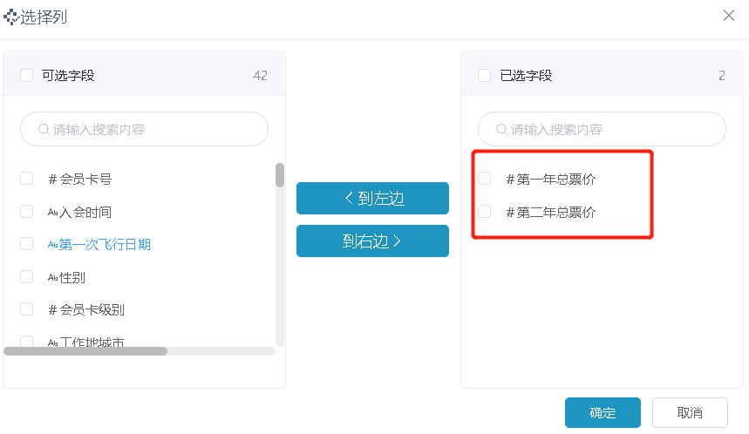749x434 pixels.
Task: Confirm with the 确定 button
Action: coord(603,412)
